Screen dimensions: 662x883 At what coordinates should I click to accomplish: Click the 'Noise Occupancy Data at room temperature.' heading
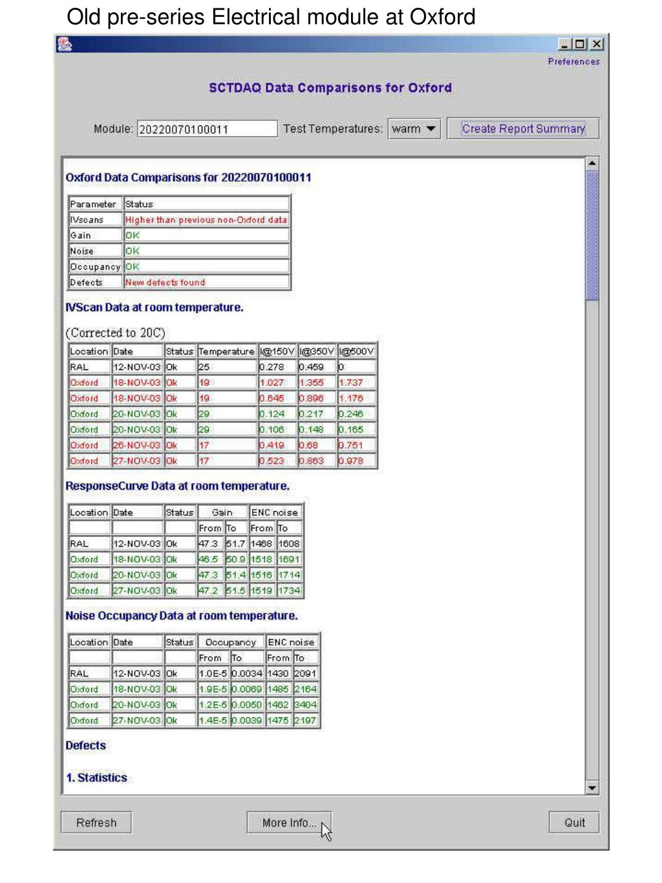[x=182, y=616]
